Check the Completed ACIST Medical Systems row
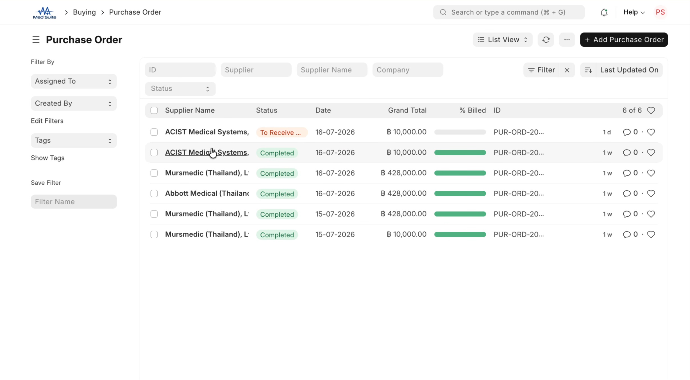 point(154,153)
